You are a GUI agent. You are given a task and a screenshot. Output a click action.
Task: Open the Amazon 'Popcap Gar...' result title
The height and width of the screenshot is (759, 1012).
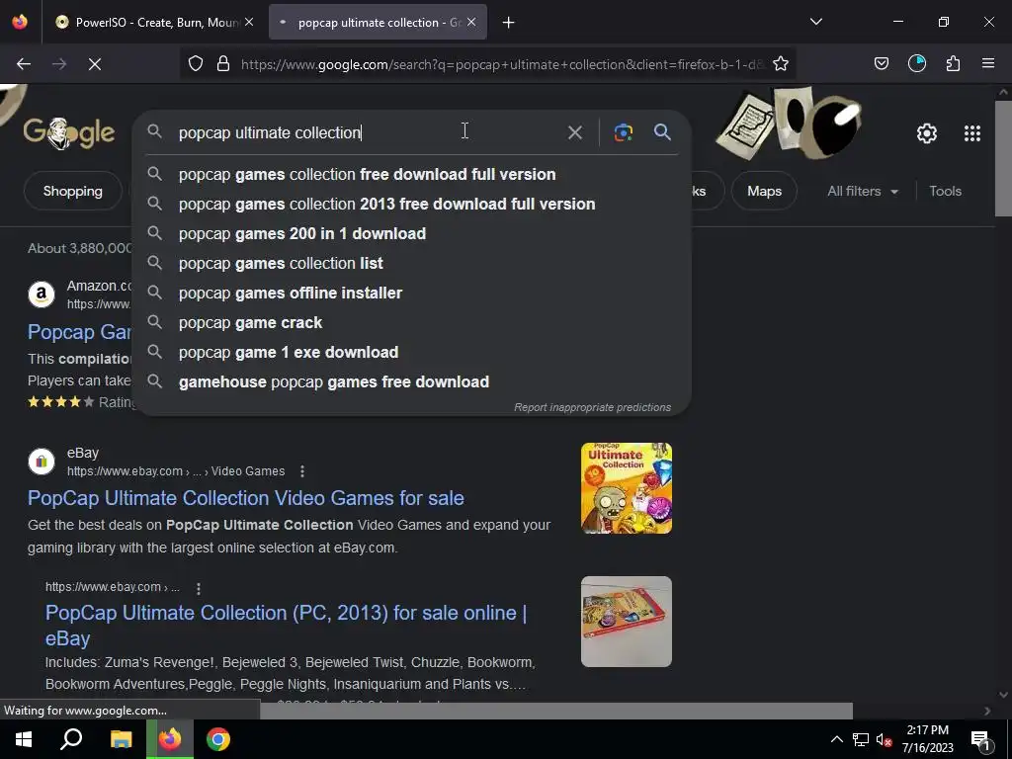click(x=79, y=332)
